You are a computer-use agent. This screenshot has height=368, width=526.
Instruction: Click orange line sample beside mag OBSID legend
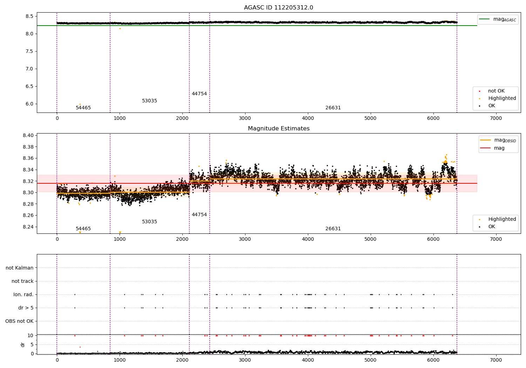coord(485,140)
